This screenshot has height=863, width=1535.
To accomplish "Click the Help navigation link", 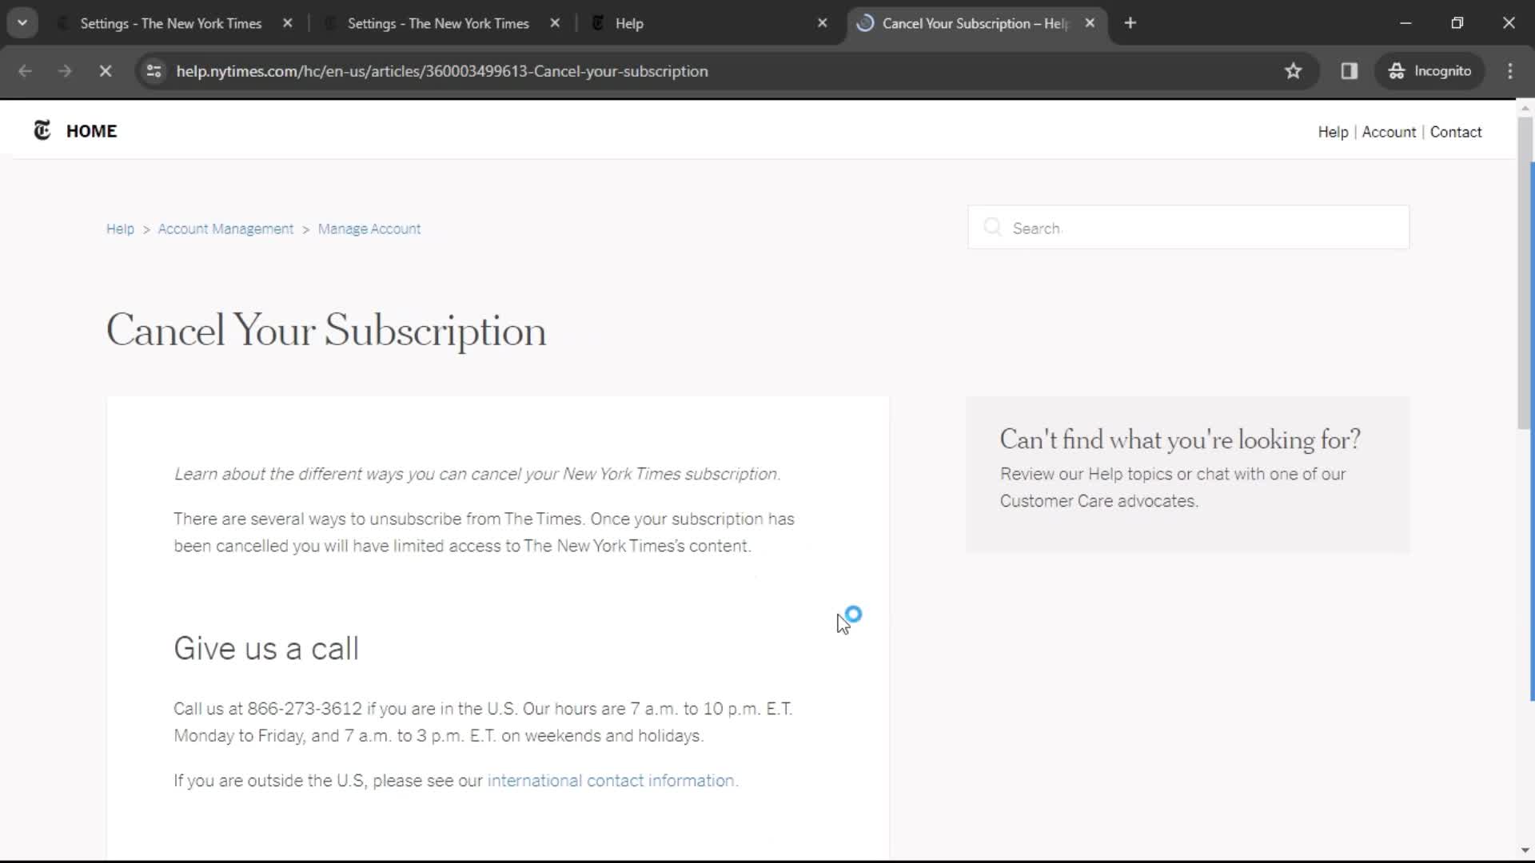I will tap(1333, 132).
